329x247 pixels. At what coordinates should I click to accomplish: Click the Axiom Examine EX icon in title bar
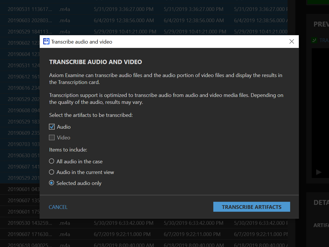(46, 42)
